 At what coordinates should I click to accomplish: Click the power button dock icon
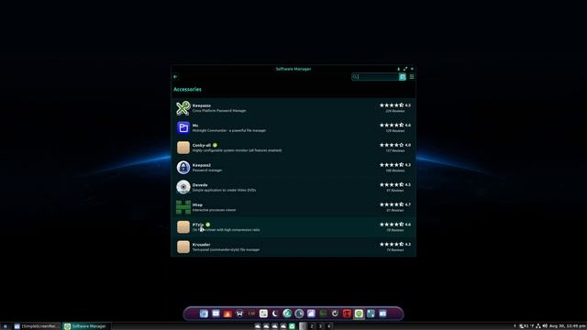click(335, 313)
